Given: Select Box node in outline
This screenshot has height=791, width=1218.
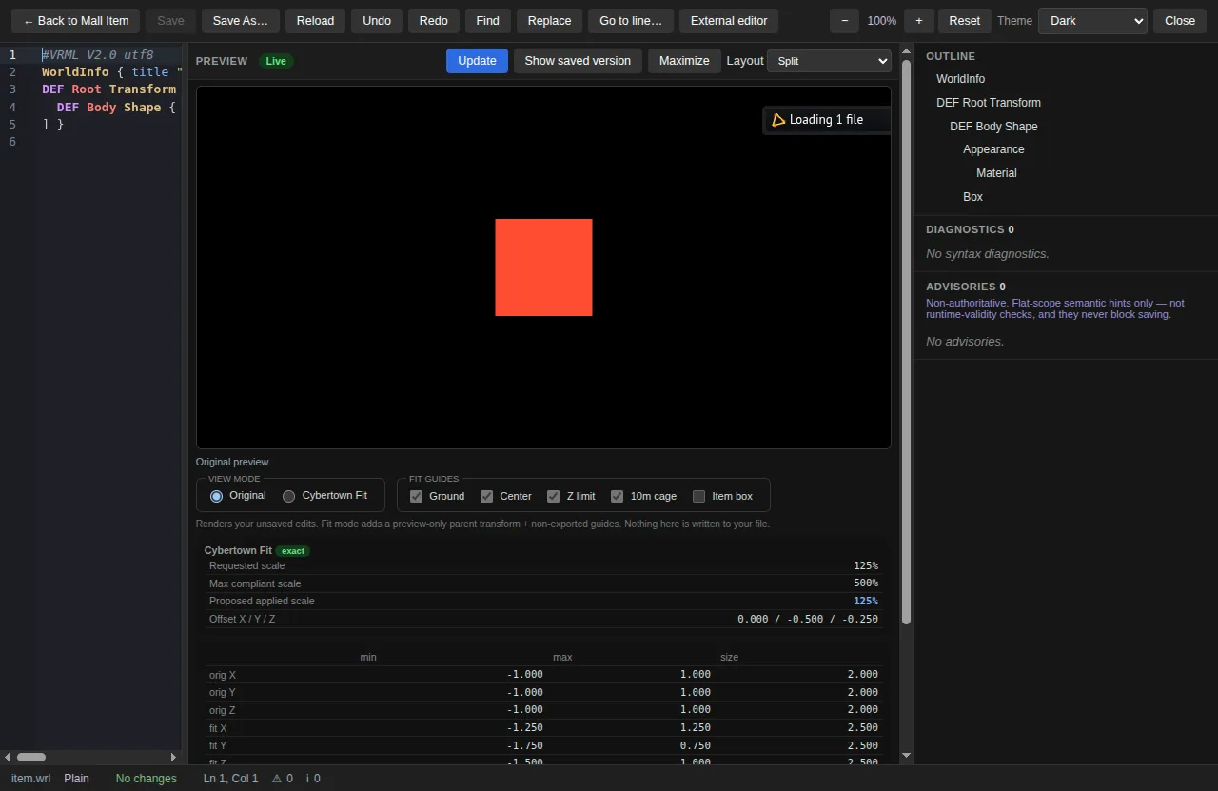Looking at the screenshot, I should point(972,197).
